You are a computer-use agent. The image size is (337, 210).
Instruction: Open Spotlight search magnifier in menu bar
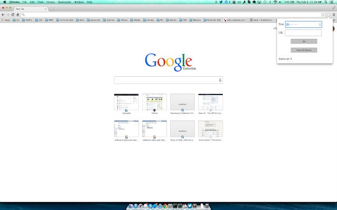[x=326, y=2]
